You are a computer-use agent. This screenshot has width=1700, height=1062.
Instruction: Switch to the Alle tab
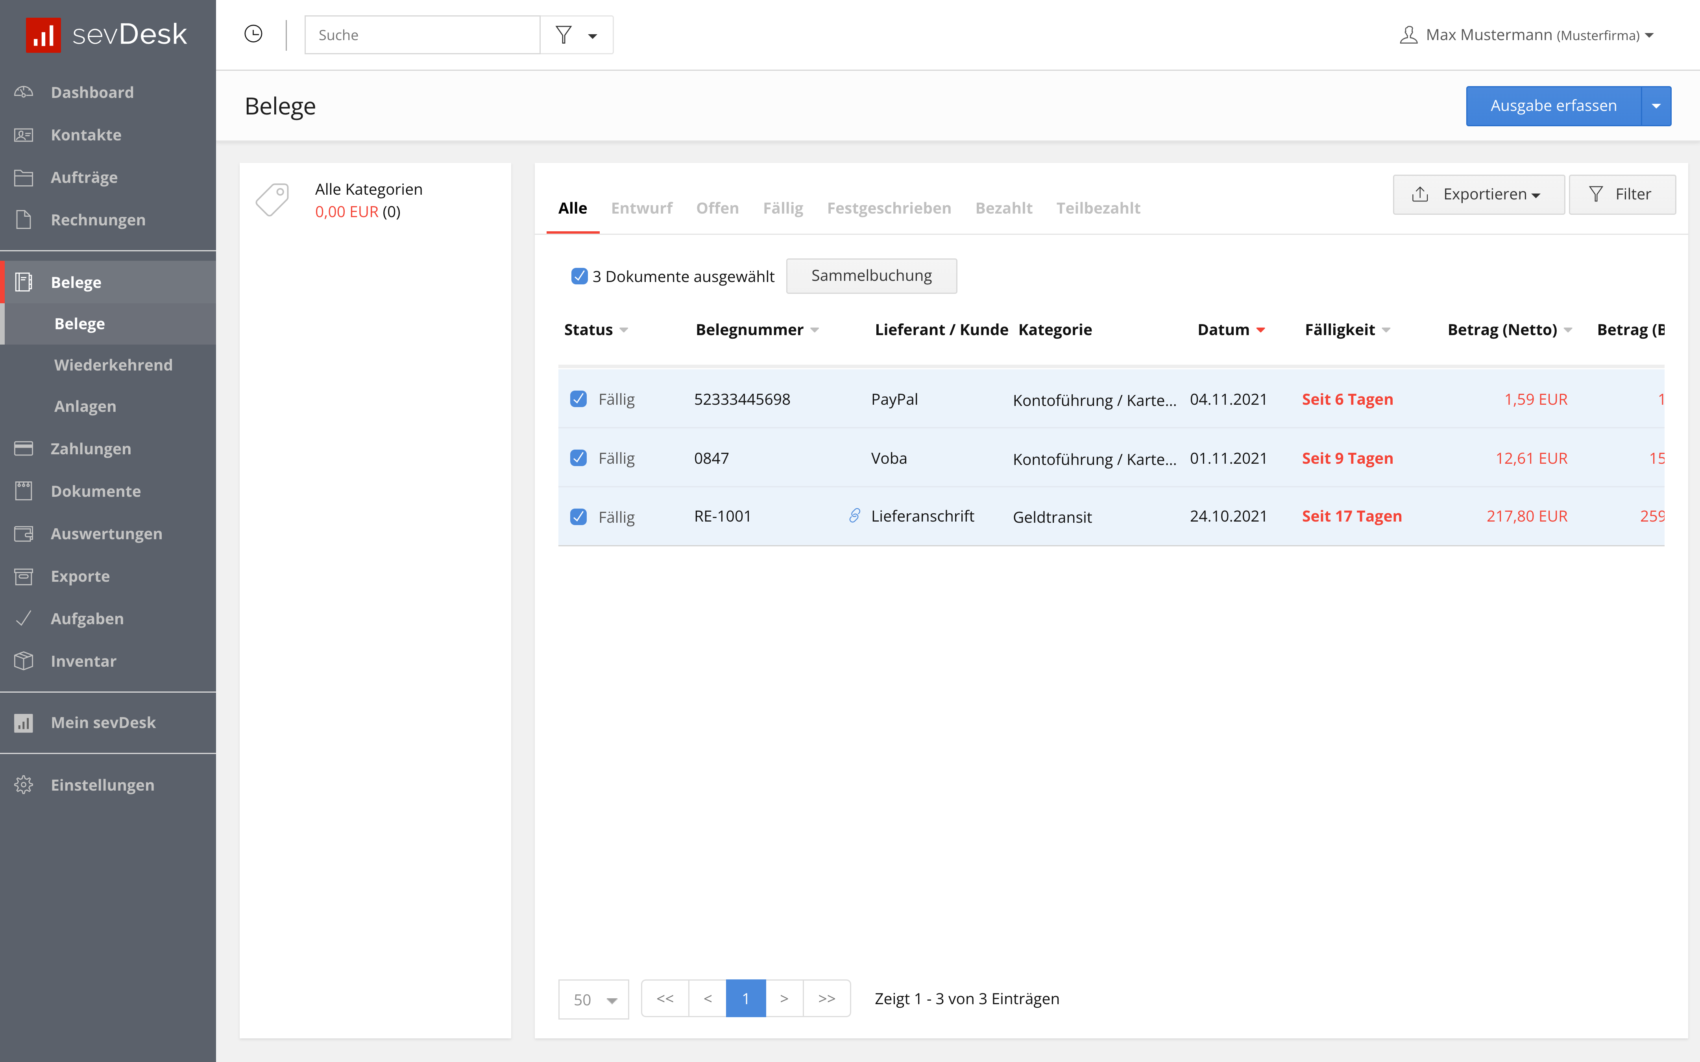[x=573, y=208]
